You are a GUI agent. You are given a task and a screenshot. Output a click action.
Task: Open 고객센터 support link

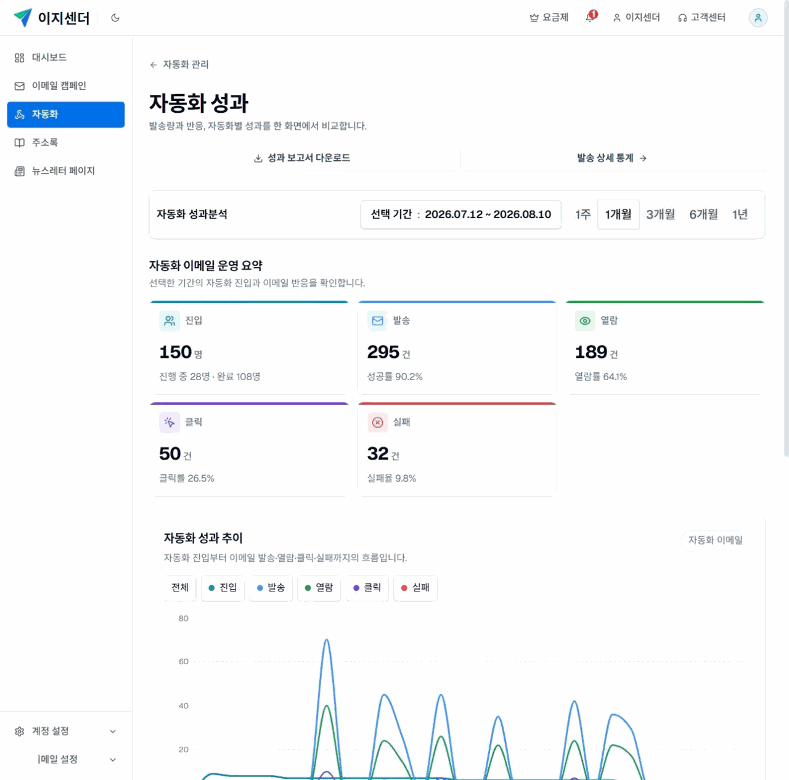[x=701, y=17]
